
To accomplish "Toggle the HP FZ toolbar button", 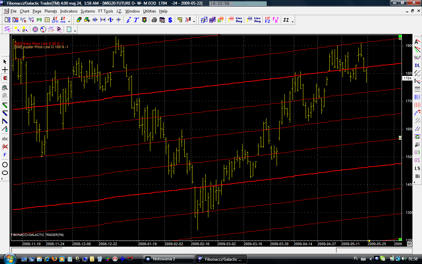I will coord(267,20).
